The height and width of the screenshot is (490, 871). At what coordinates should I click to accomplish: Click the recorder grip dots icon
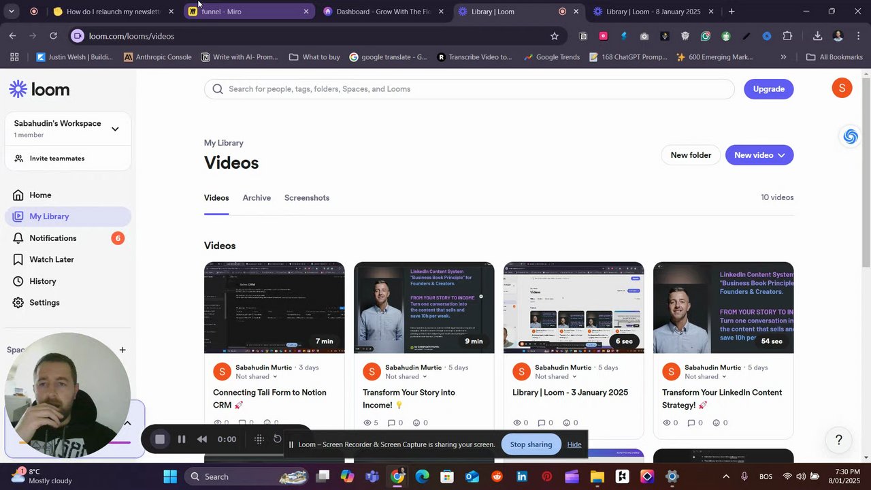259,440
